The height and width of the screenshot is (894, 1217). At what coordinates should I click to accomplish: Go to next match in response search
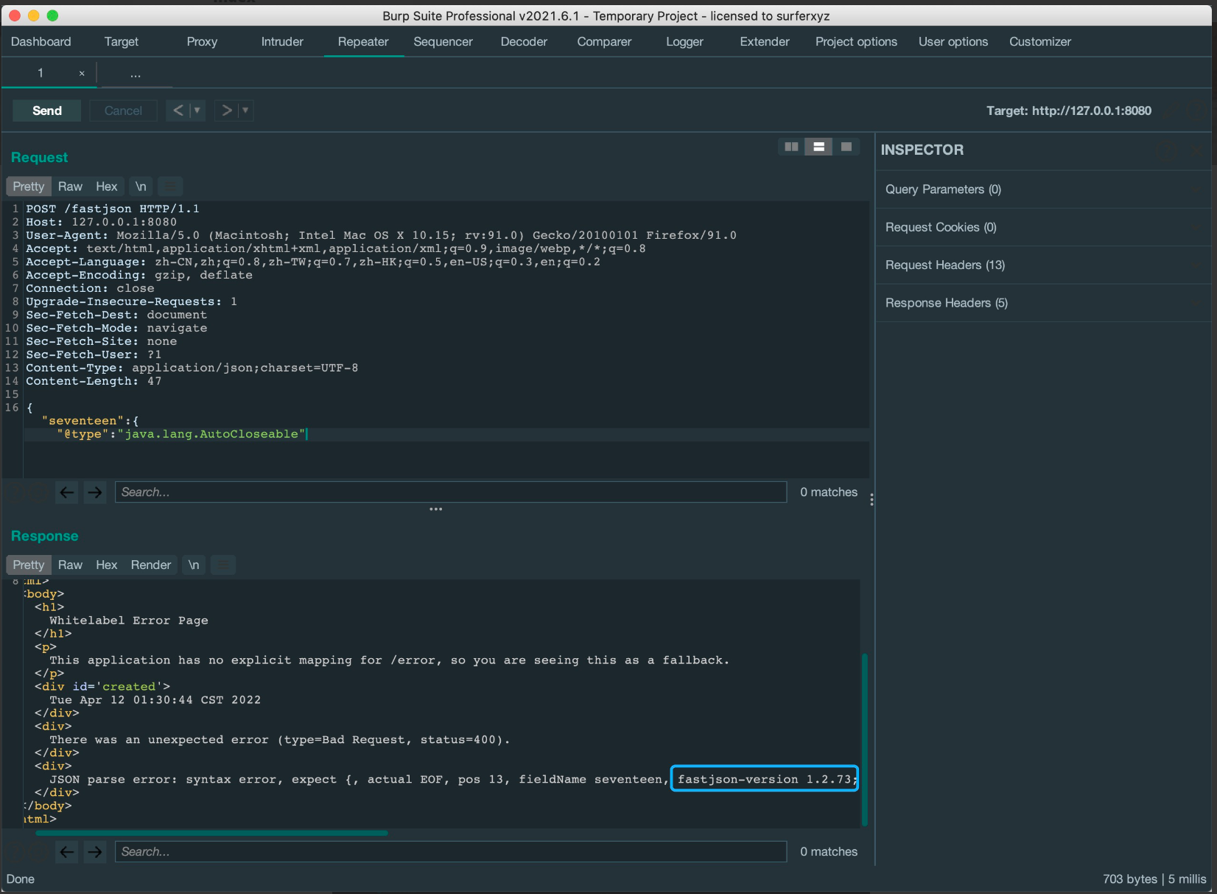95,852
